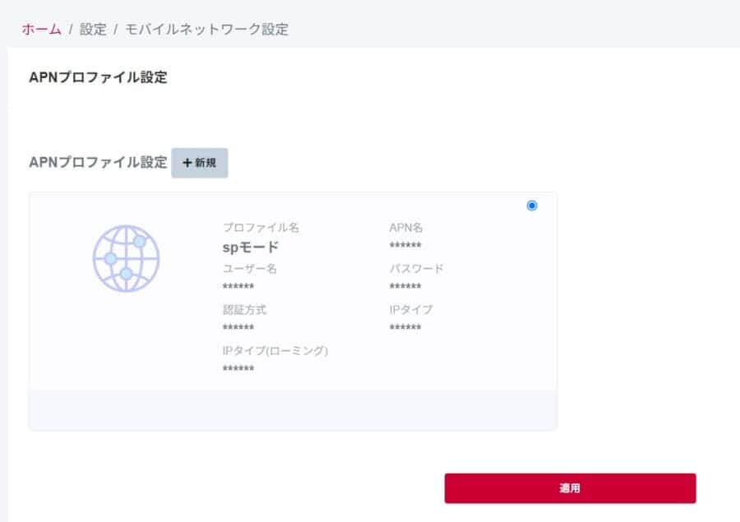740x522 pixels.
Task: Click the masked ユーザー名 value
Action: [x=238, y=287]
